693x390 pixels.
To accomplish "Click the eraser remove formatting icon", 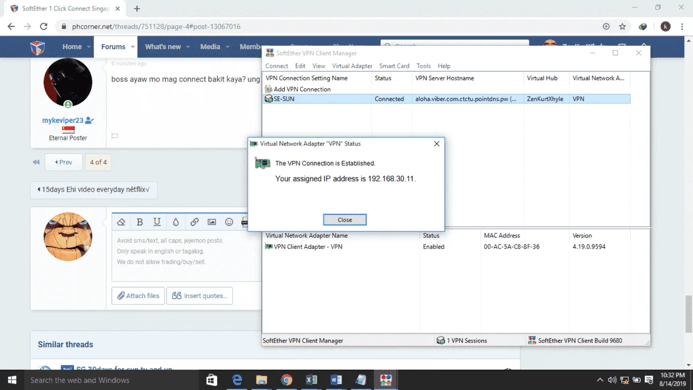I will click(x=121, y=222).
